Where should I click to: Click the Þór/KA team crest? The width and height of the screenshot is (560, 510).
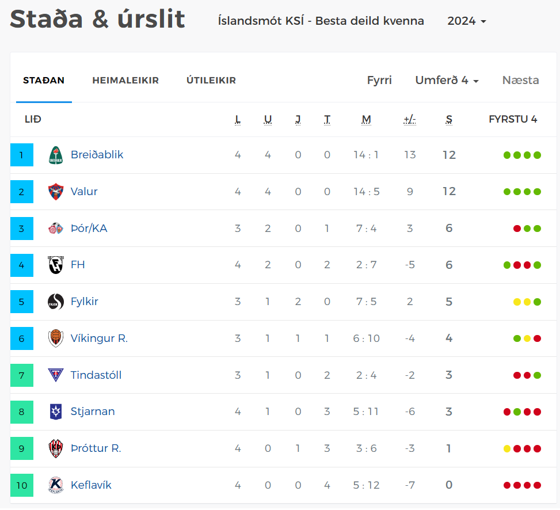pos(56,229)
